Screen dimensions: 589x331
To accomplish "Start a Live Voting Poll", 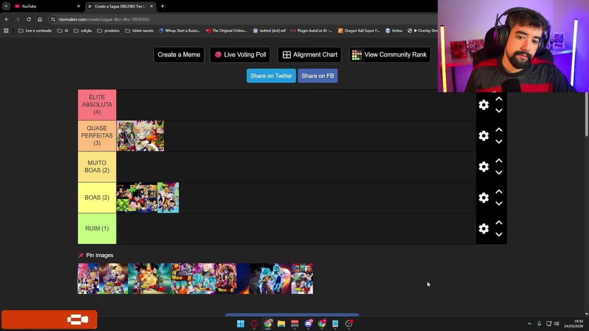I will [240, 55].
